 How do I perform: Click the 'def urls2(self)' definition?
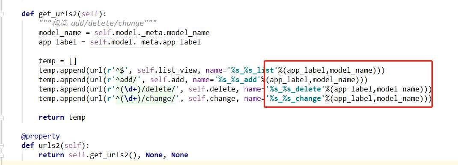[x=56, y=145]
